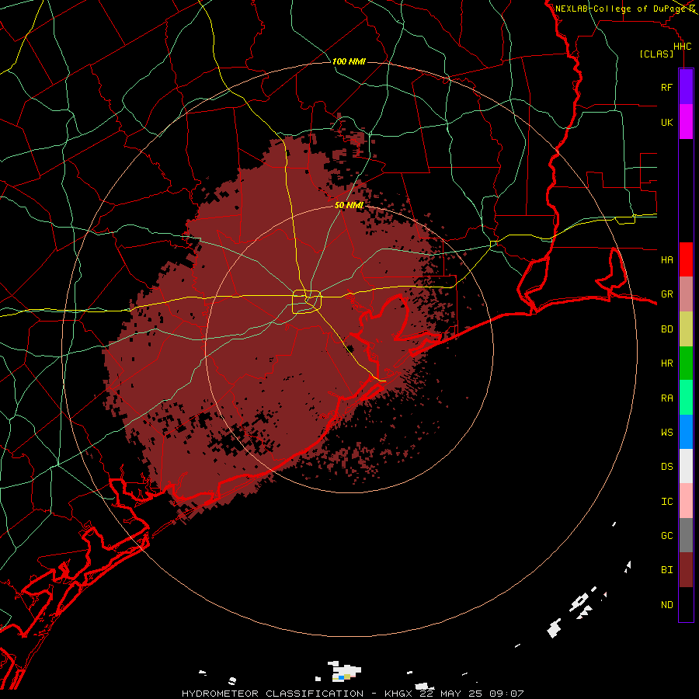
Task: Click the 50 NMI range ring label
Action: coord(349,205)
